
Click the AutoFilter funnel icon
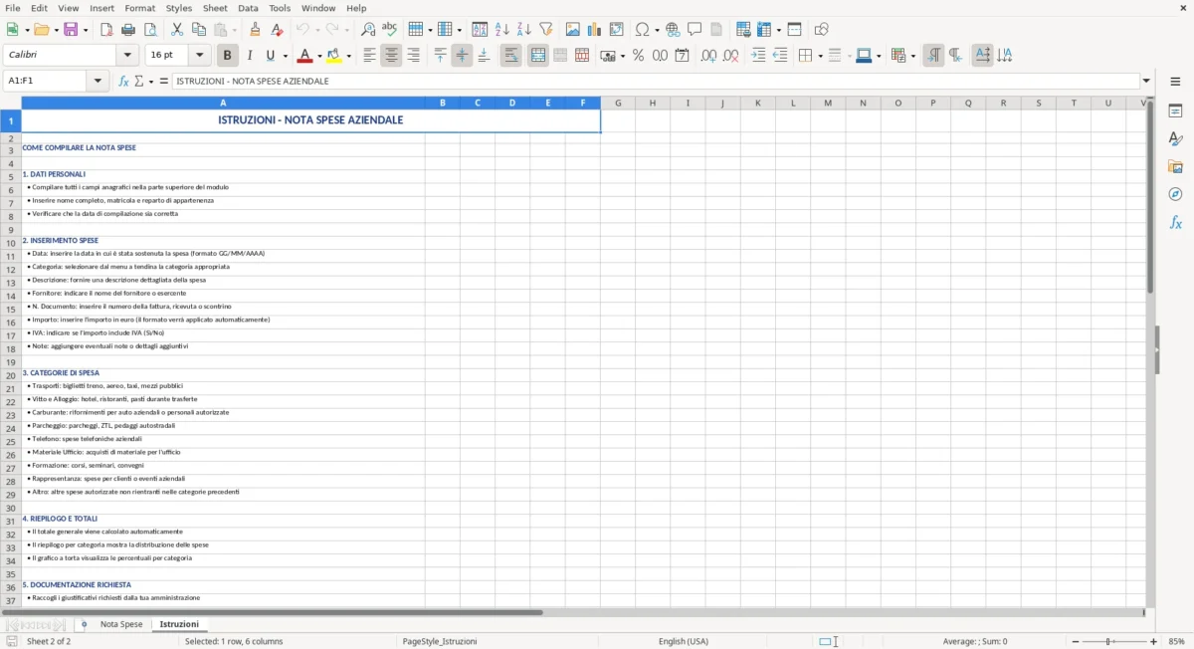(x=546, y=30)
